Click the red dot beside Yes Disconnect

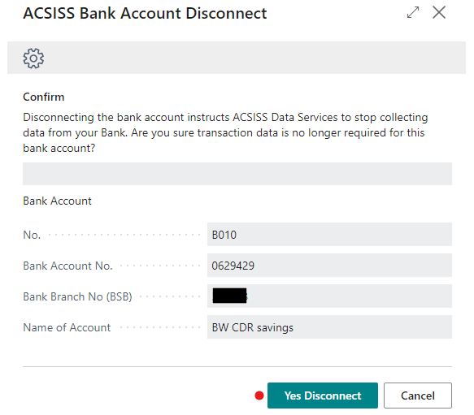259,396
